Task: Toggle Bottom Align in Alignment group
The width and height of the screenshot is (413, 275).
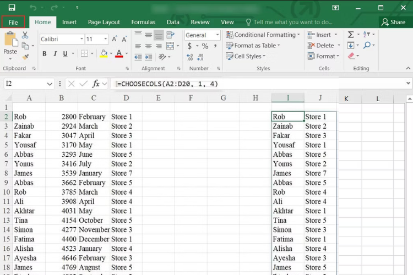Action: pos(159,35)
